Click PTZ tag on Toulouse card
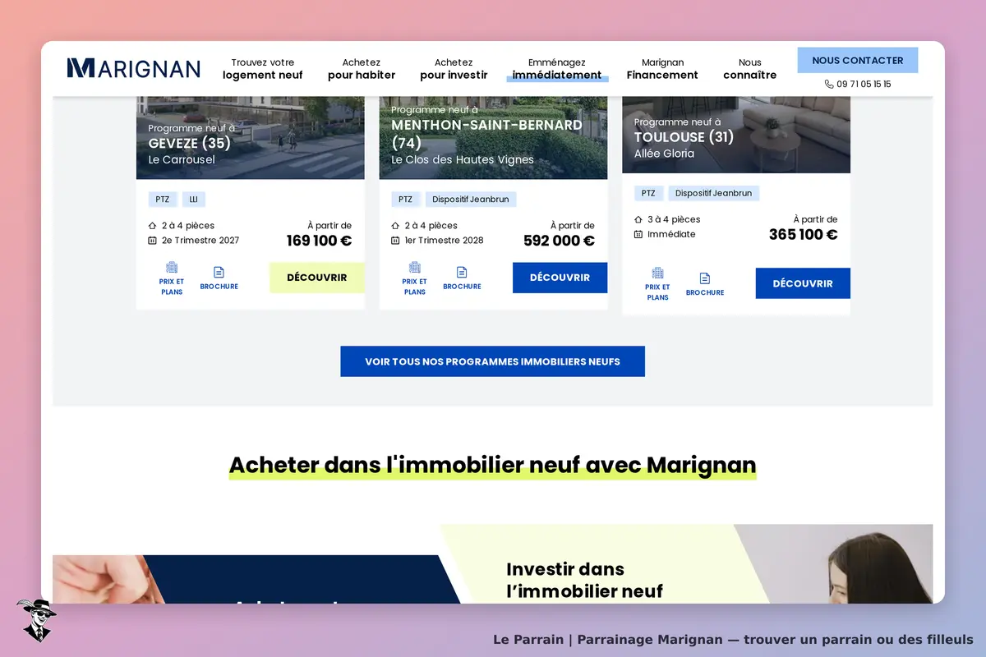 point(648,194)
